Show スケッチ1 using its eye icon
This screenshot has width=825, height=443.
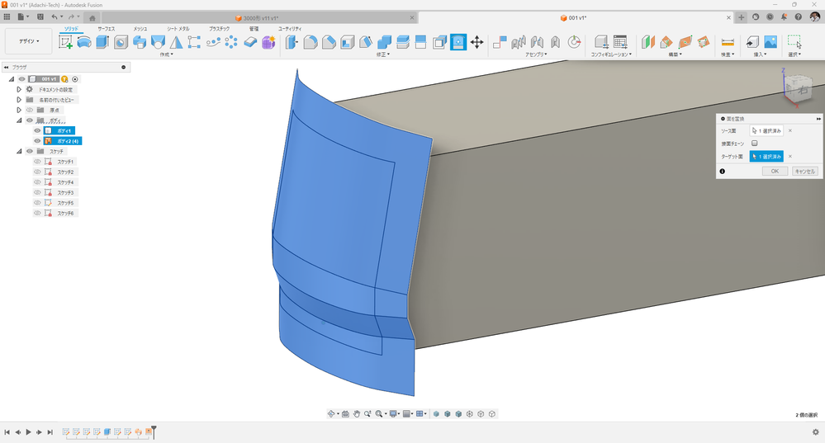coord(37,162)
